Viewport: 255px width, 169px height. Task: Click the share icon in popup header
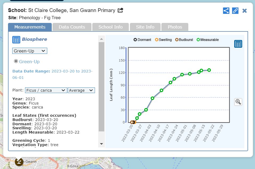tap(226, 11)
